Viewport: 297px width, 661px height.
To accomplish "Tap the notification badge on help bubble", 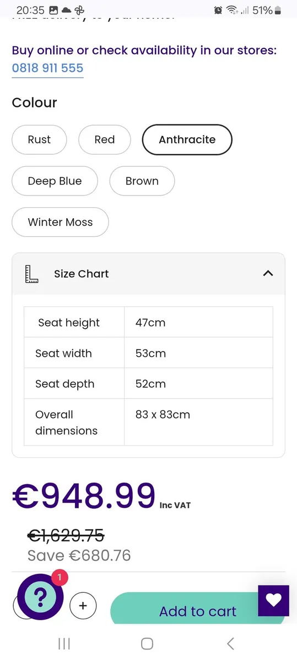I will [60, 578].
